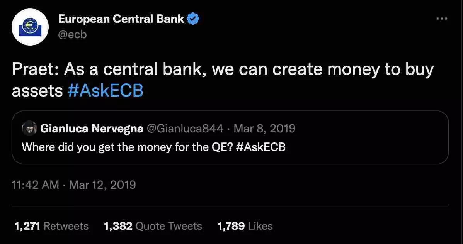
Task: Open the @Gianluca844 handle
Action: pyautogui.click(x=185, y=128)
